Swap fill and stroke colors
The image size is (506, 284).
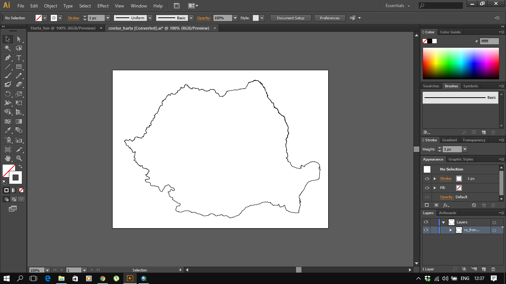[20, 166]
